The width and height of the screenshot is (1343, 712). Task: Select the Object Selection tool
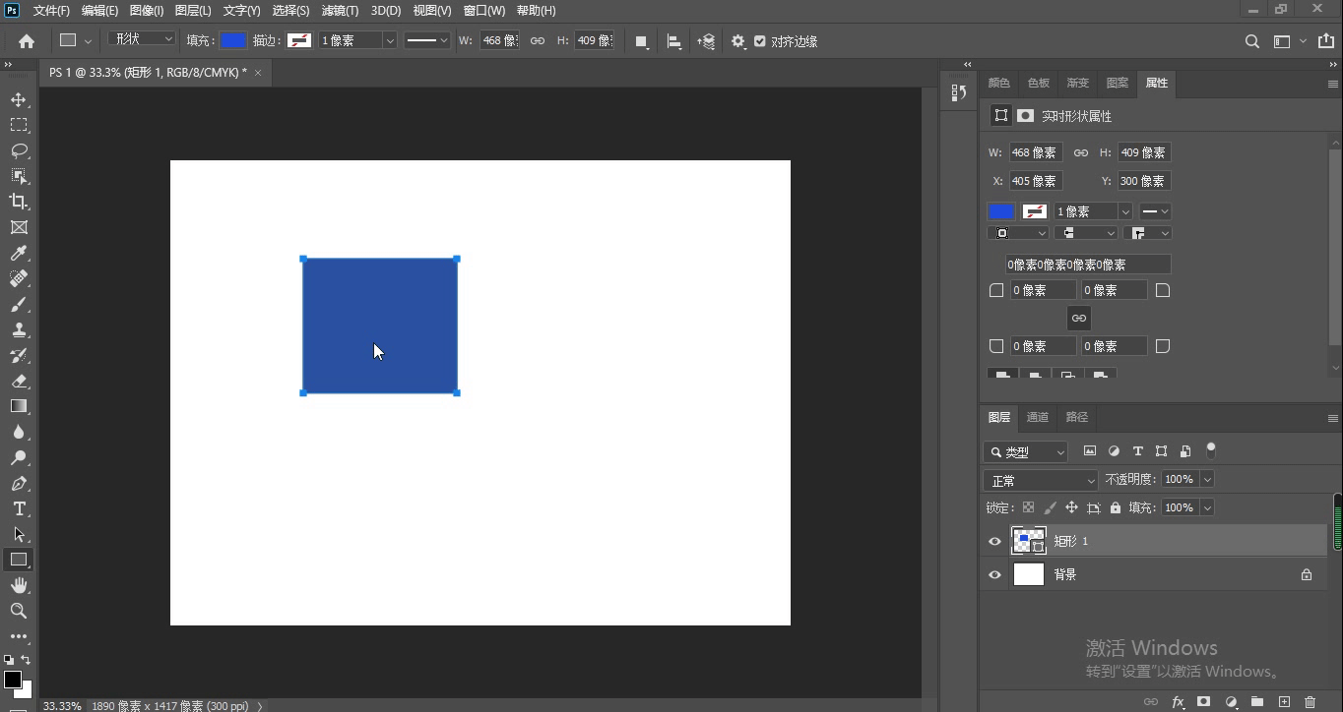(x=19, y=176)
